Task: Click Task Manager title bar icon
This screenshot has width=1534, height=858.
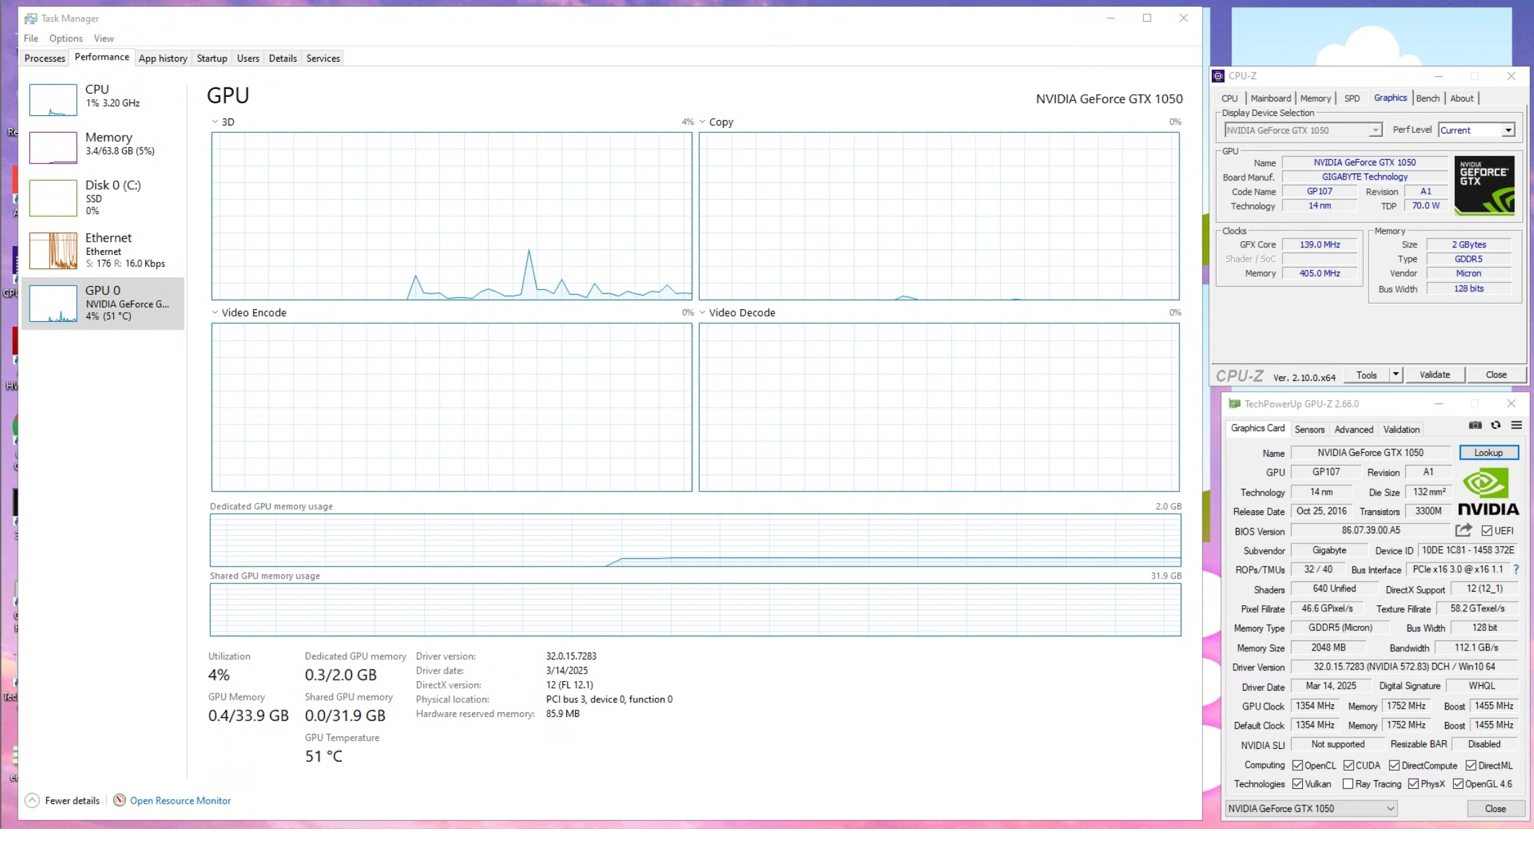Action: pos(31,18)
